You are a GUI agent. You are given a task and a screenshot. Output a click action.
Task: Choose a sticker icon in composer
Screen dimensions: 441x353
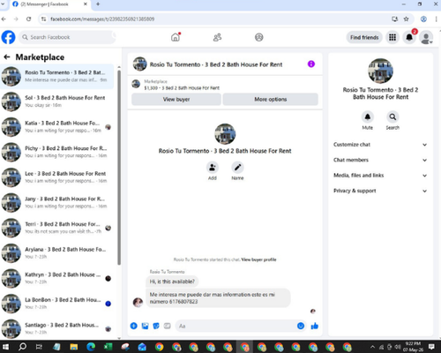click(x=156, y=326)
